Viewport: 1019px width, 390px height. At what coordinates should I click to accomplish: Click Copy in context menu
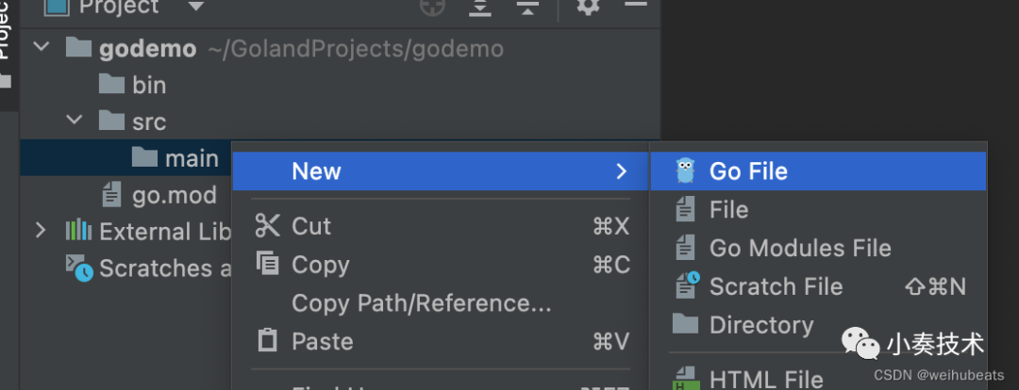pyautogui.click(x=320, y=266)
